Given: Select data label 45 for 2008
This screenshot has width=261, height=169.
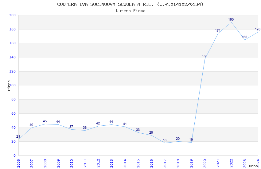Looking at the screenshot, I should pyautogui.click(x=45, y=121).
